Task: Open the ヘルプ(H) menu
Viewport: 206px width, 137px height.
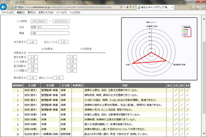Action: (75, 12)
